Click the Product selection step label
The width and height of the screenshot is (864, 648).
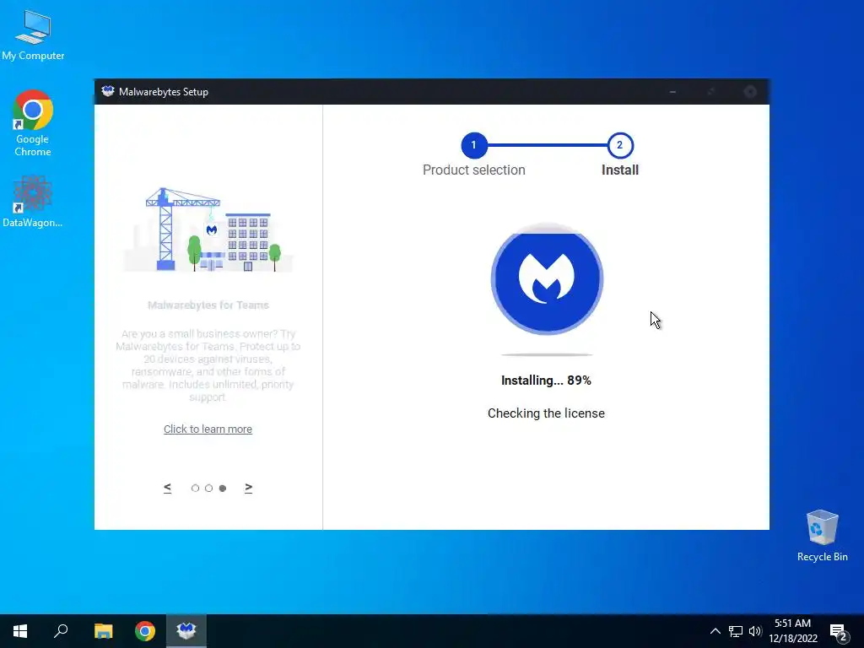click(x=474, y=170)
